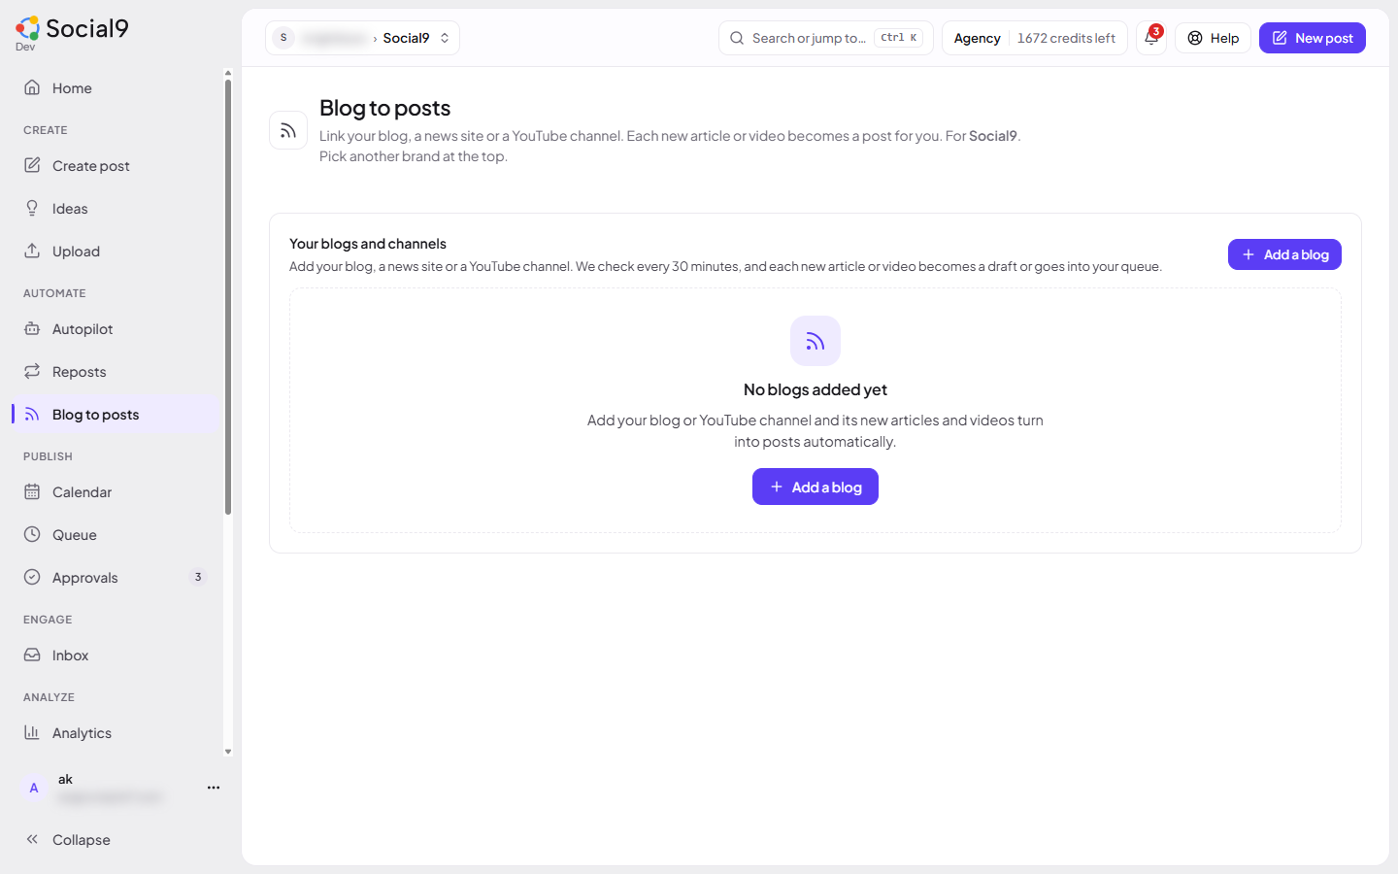Click the Approvals count badge showing 3
Image resolution: width=1398 pixels, height=874 pixels.
tap(198, 577)
